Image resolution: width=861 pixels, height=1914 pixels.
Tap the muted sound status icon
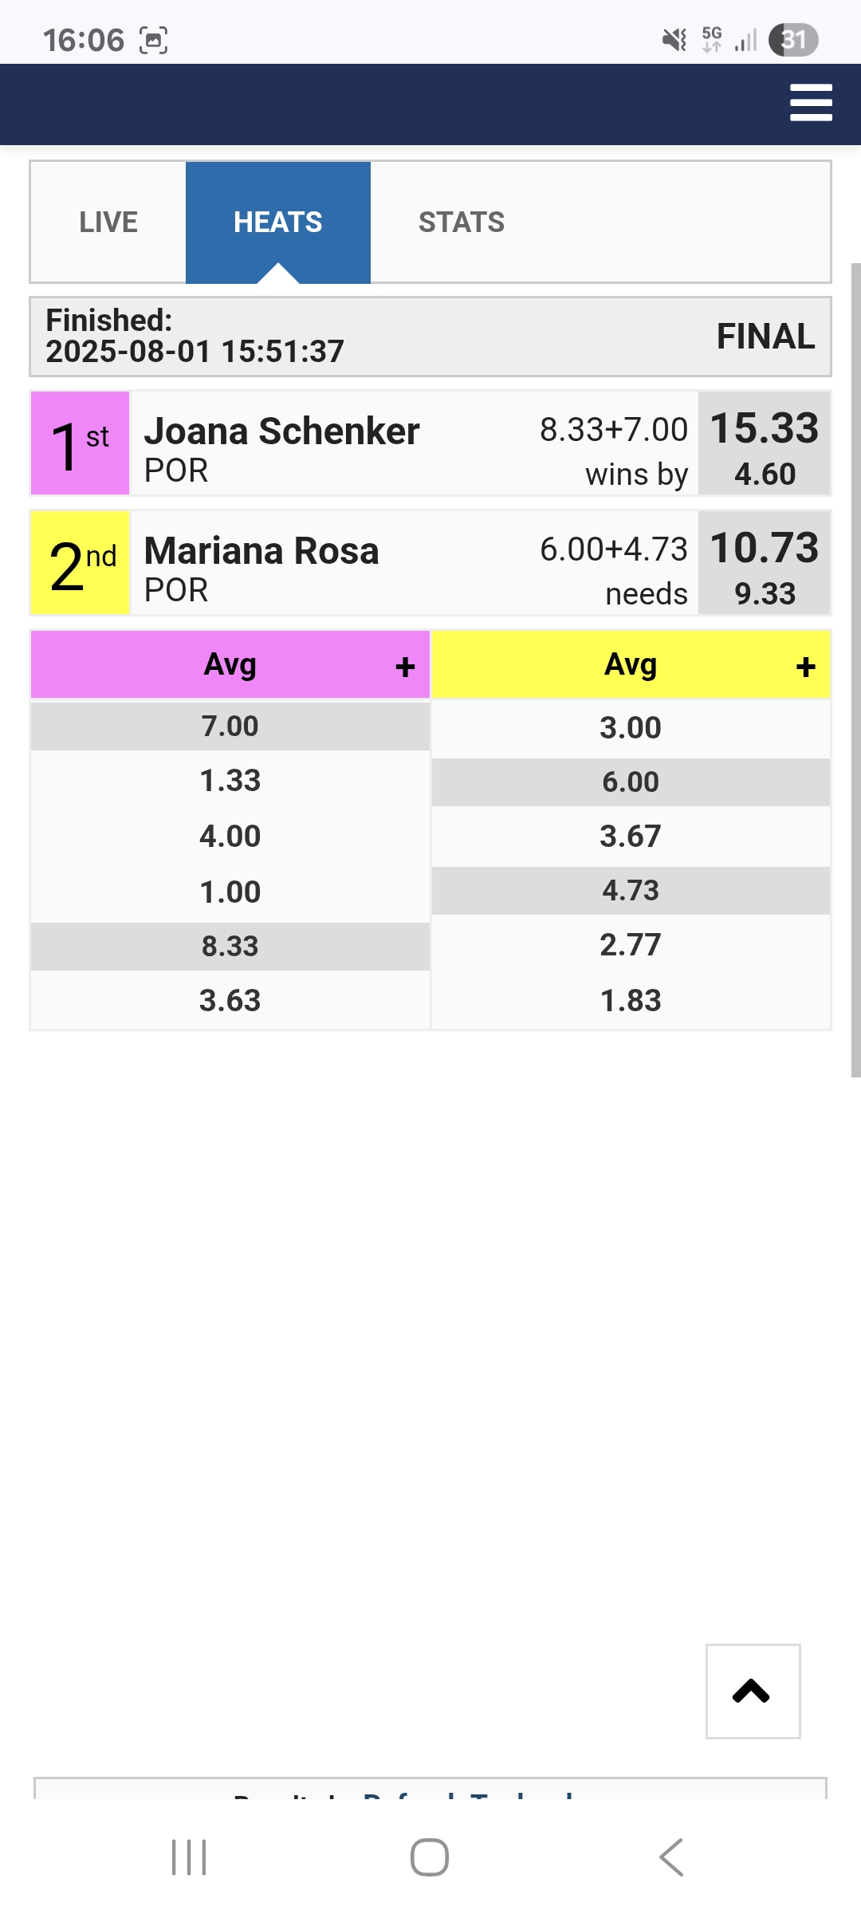point(674,39)
